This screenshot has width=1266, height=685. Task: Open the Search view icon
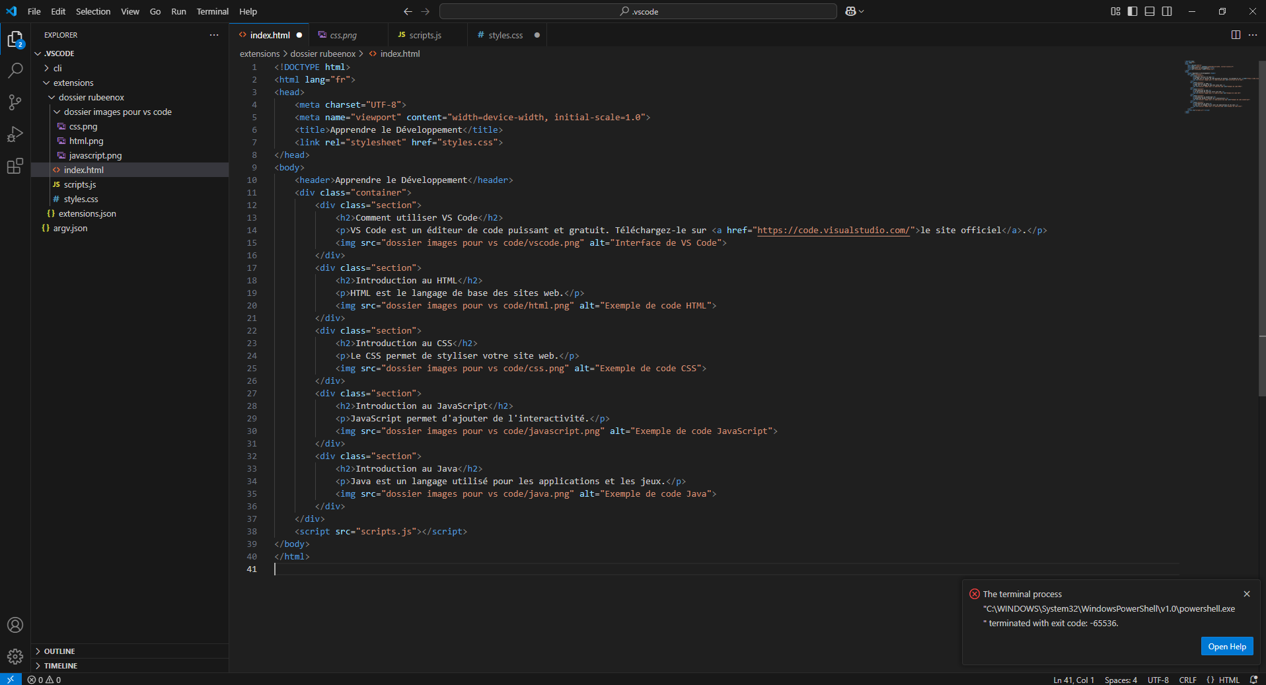coord(15,70)
